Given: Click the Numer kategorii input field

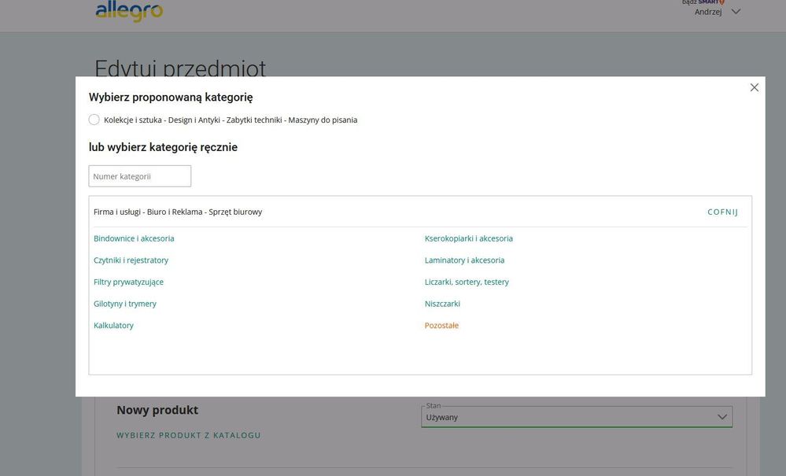Looking at the screenshot, I should 139,176.
